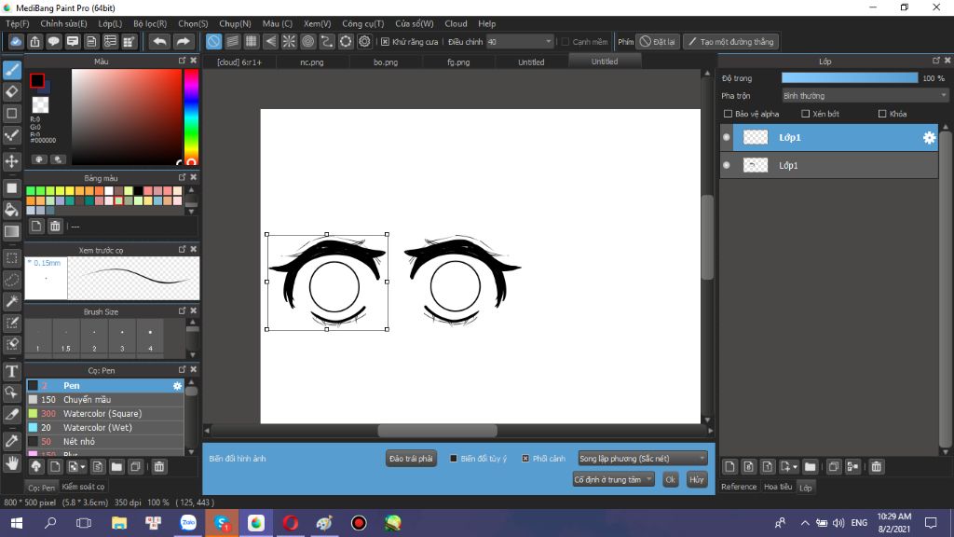Screen dimensions: 954x537
Task: Select the Eraser tool in left toolbar
Action: (11, 92)
